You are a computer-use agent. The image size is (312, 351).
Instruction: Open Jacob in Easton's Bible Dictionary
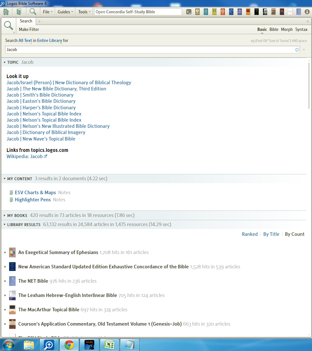point(41,101)
